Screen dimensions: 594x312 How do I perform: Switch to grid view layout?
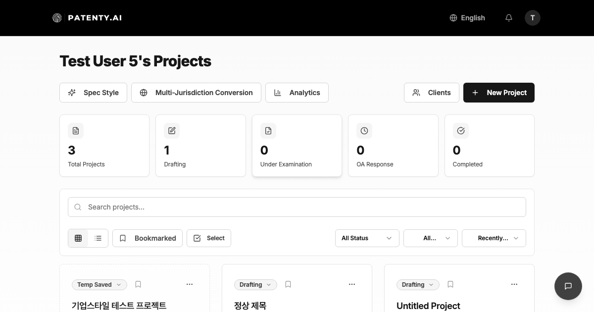coord(78,238)
